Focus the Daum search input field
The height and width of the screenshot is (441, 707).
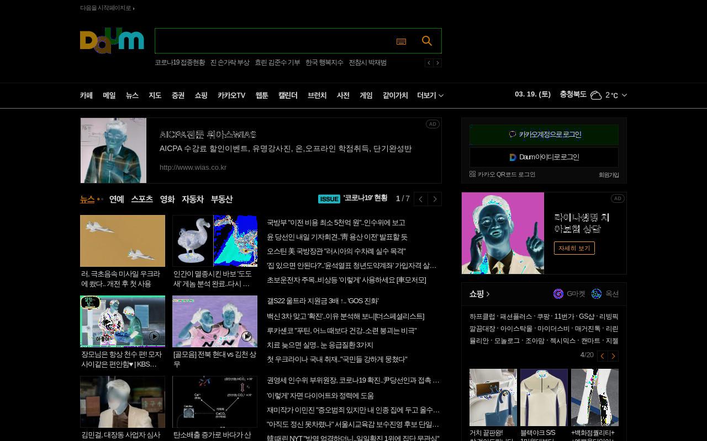(x=273, y=41)
